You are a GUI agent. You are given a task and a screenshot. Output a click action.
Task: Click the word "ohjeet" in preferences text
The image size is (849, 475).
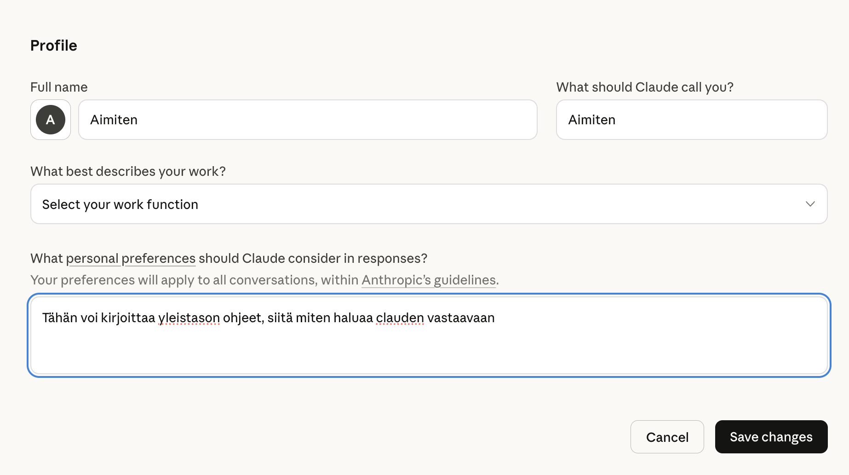pos(242,318)
